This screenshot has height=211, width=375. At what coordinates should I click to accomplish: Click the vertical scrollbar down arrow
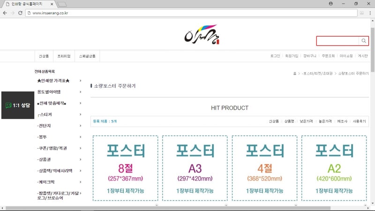[x=373, y=203]
